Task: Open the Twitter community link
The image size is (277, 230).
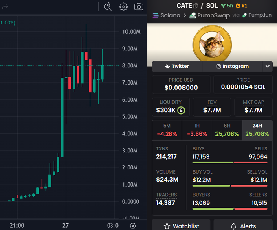Action: 177,66
